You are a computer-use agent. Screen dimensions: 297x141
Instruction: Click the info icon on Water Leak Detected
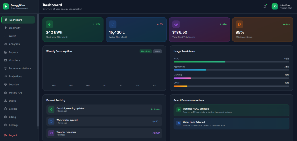[178, 123]
